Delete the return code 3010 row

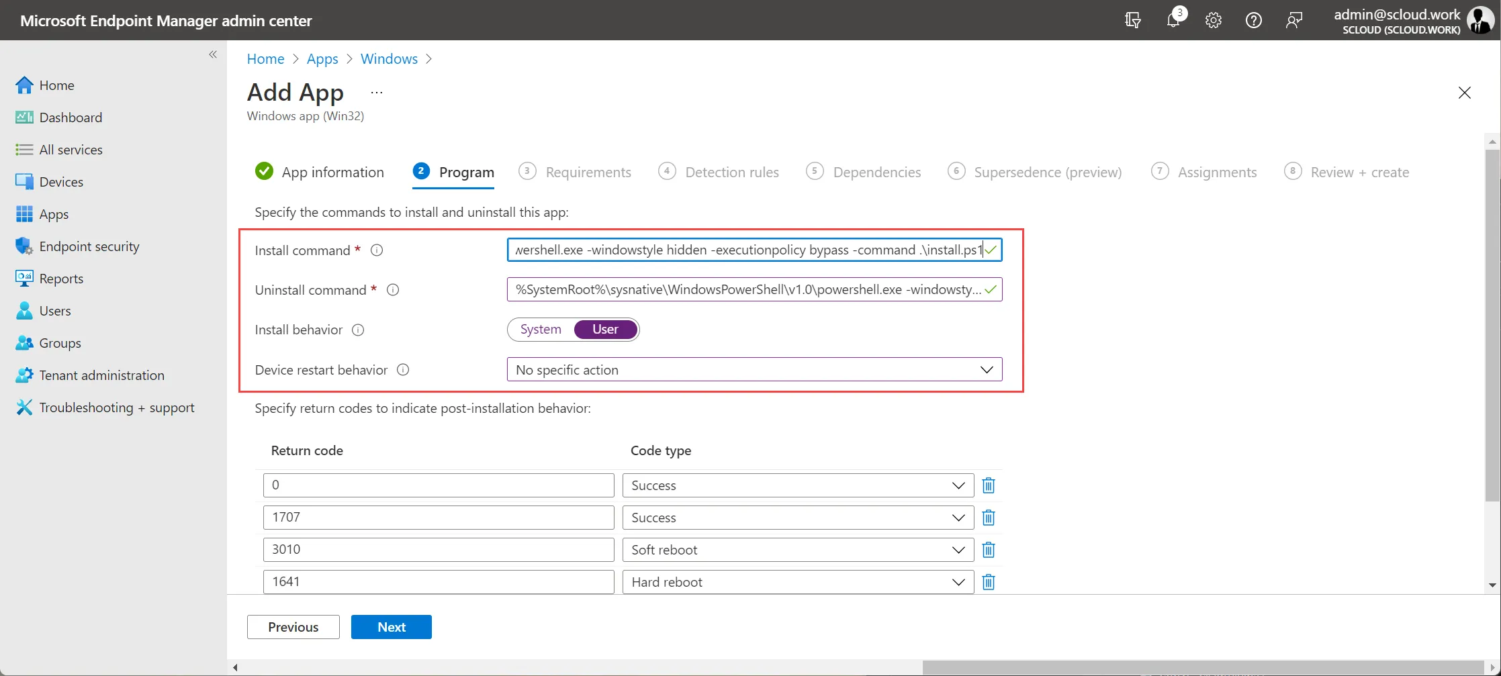pyautogui.click(x=989, y=550)
